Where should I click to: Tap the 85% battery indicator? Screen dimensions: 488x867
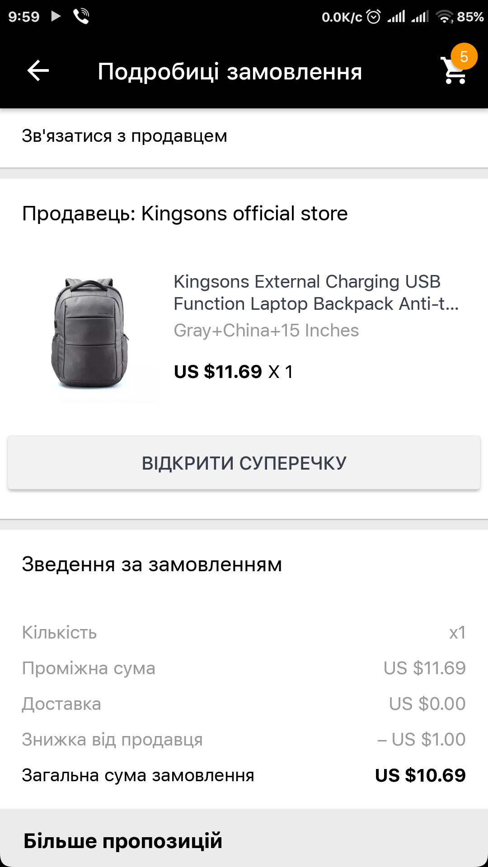(470, 17)
